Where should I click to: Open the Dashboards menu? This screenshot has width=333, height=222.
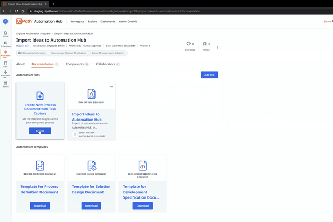(108, 22)
